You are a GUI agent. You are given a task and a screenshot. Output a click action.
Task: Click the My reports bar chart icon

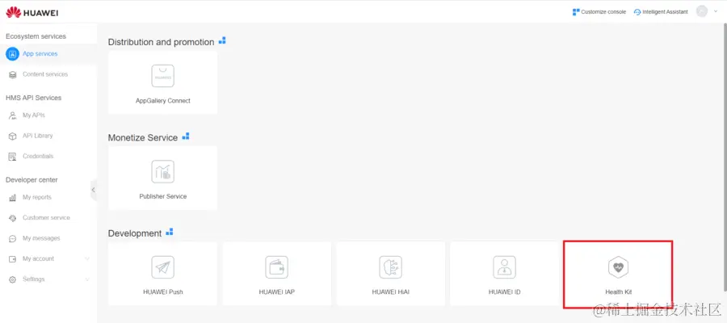[x=12, y=198]
